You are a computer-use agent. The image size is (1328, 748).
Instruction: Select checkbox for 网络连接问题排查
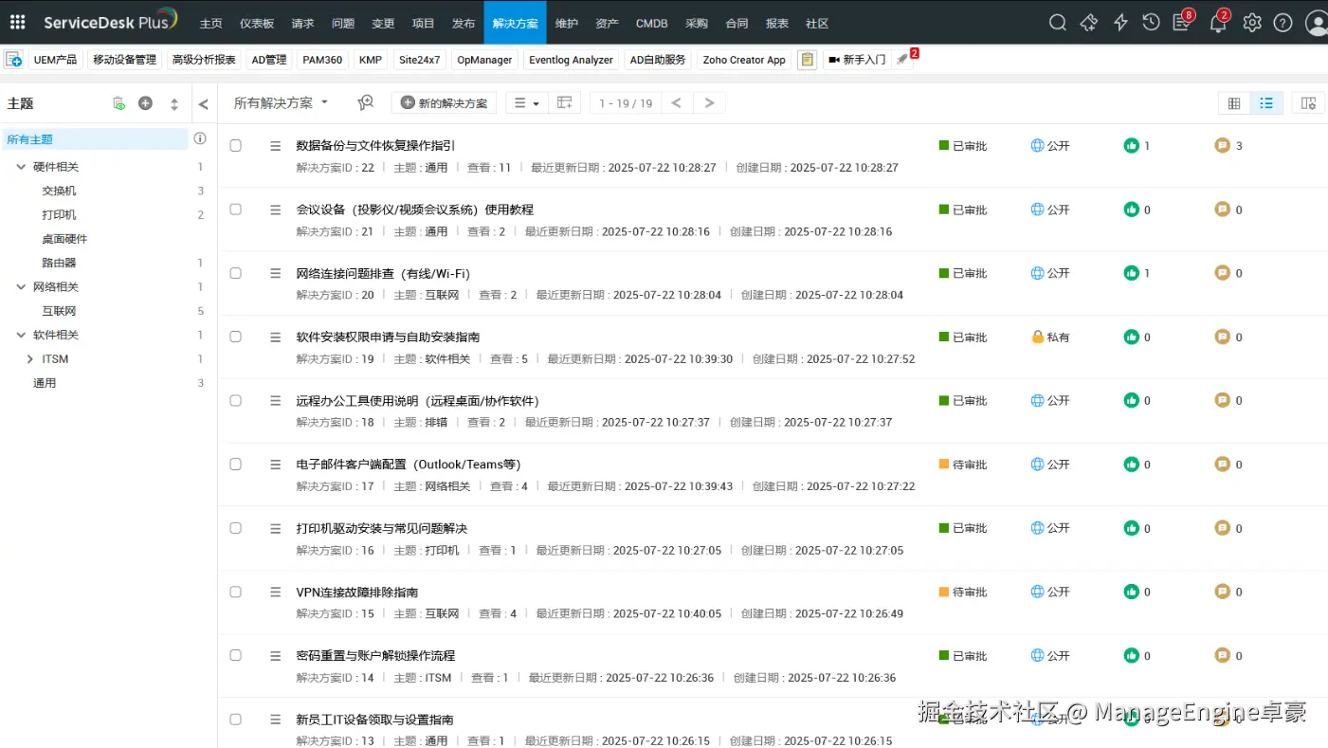tap(236, 273)
